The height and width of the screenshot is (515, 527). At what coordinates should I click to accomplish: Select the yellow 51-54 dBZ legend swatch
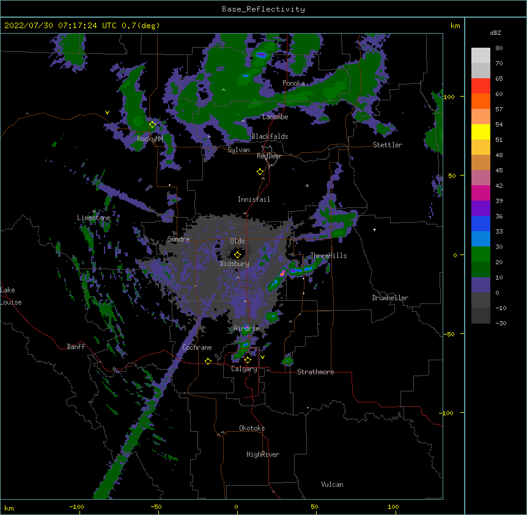pyautogui.click(x=481, y=132)
